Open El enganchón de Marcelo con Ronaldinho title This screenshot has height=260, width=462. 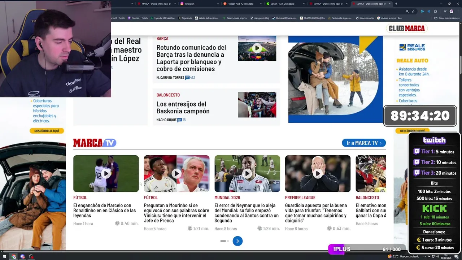coord(105,210)
